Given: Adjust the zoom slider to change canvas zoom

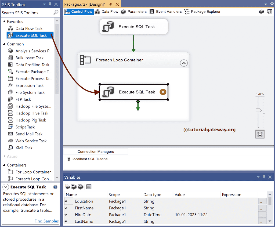Looking at the screenshot, I should [x=259, y=110].
